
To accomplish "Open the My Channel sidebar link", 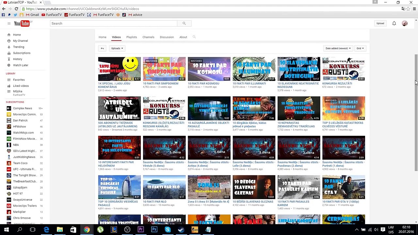I will pyautogui.click(x=20, y=41).
